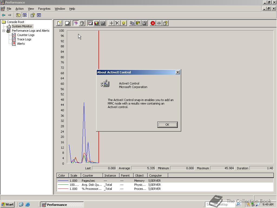Click the Computer column header
This screenshot has width=277, height=208.
(158, 175)
